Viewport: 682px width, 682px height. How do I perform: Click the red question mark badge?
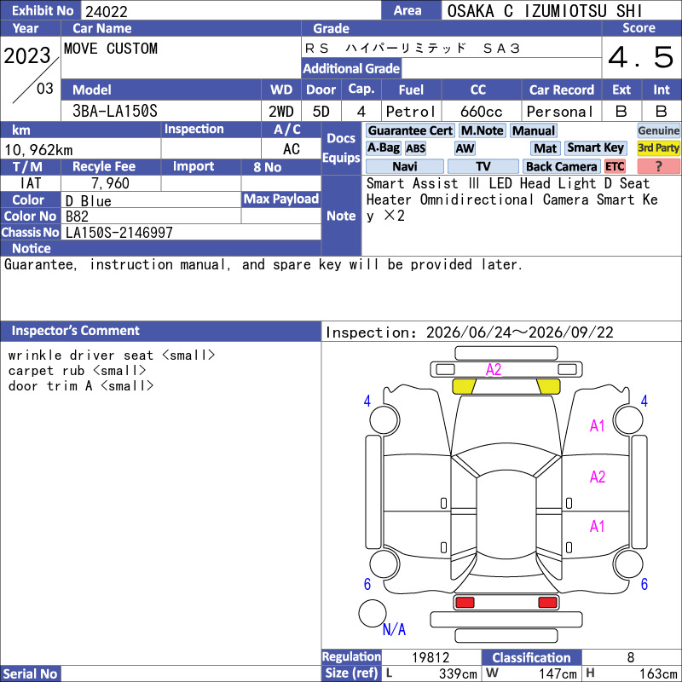coord(658,166)
